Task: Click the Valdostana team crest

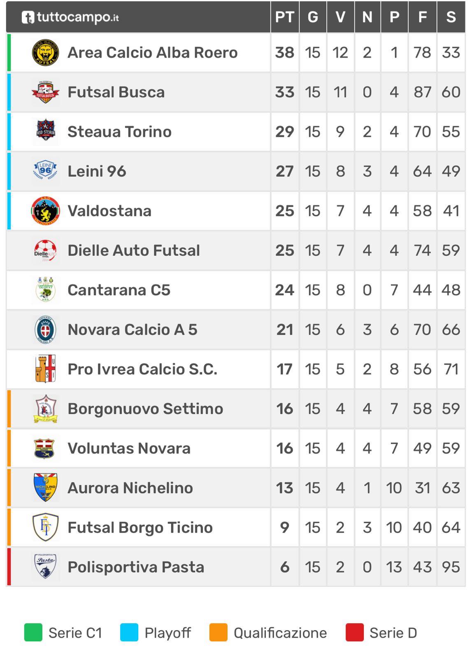Action: (45, 211)
